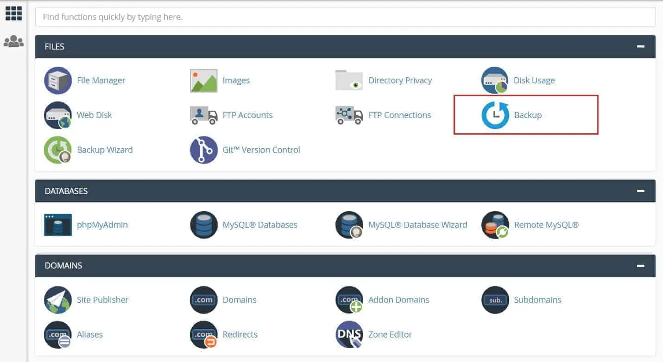The image size is (663, 362).
Task: Open User Manager people icon in sidebar
Action: tap(14, 42)
